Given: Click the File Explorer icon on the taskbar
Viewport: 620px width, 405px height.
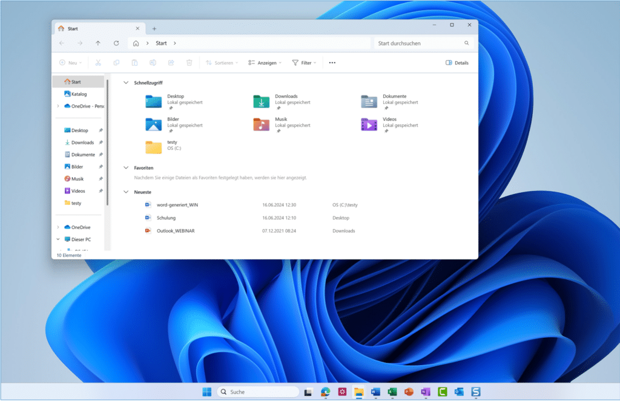Looking at the screenshot, I should pyautogui.click(x=358, y=392).
